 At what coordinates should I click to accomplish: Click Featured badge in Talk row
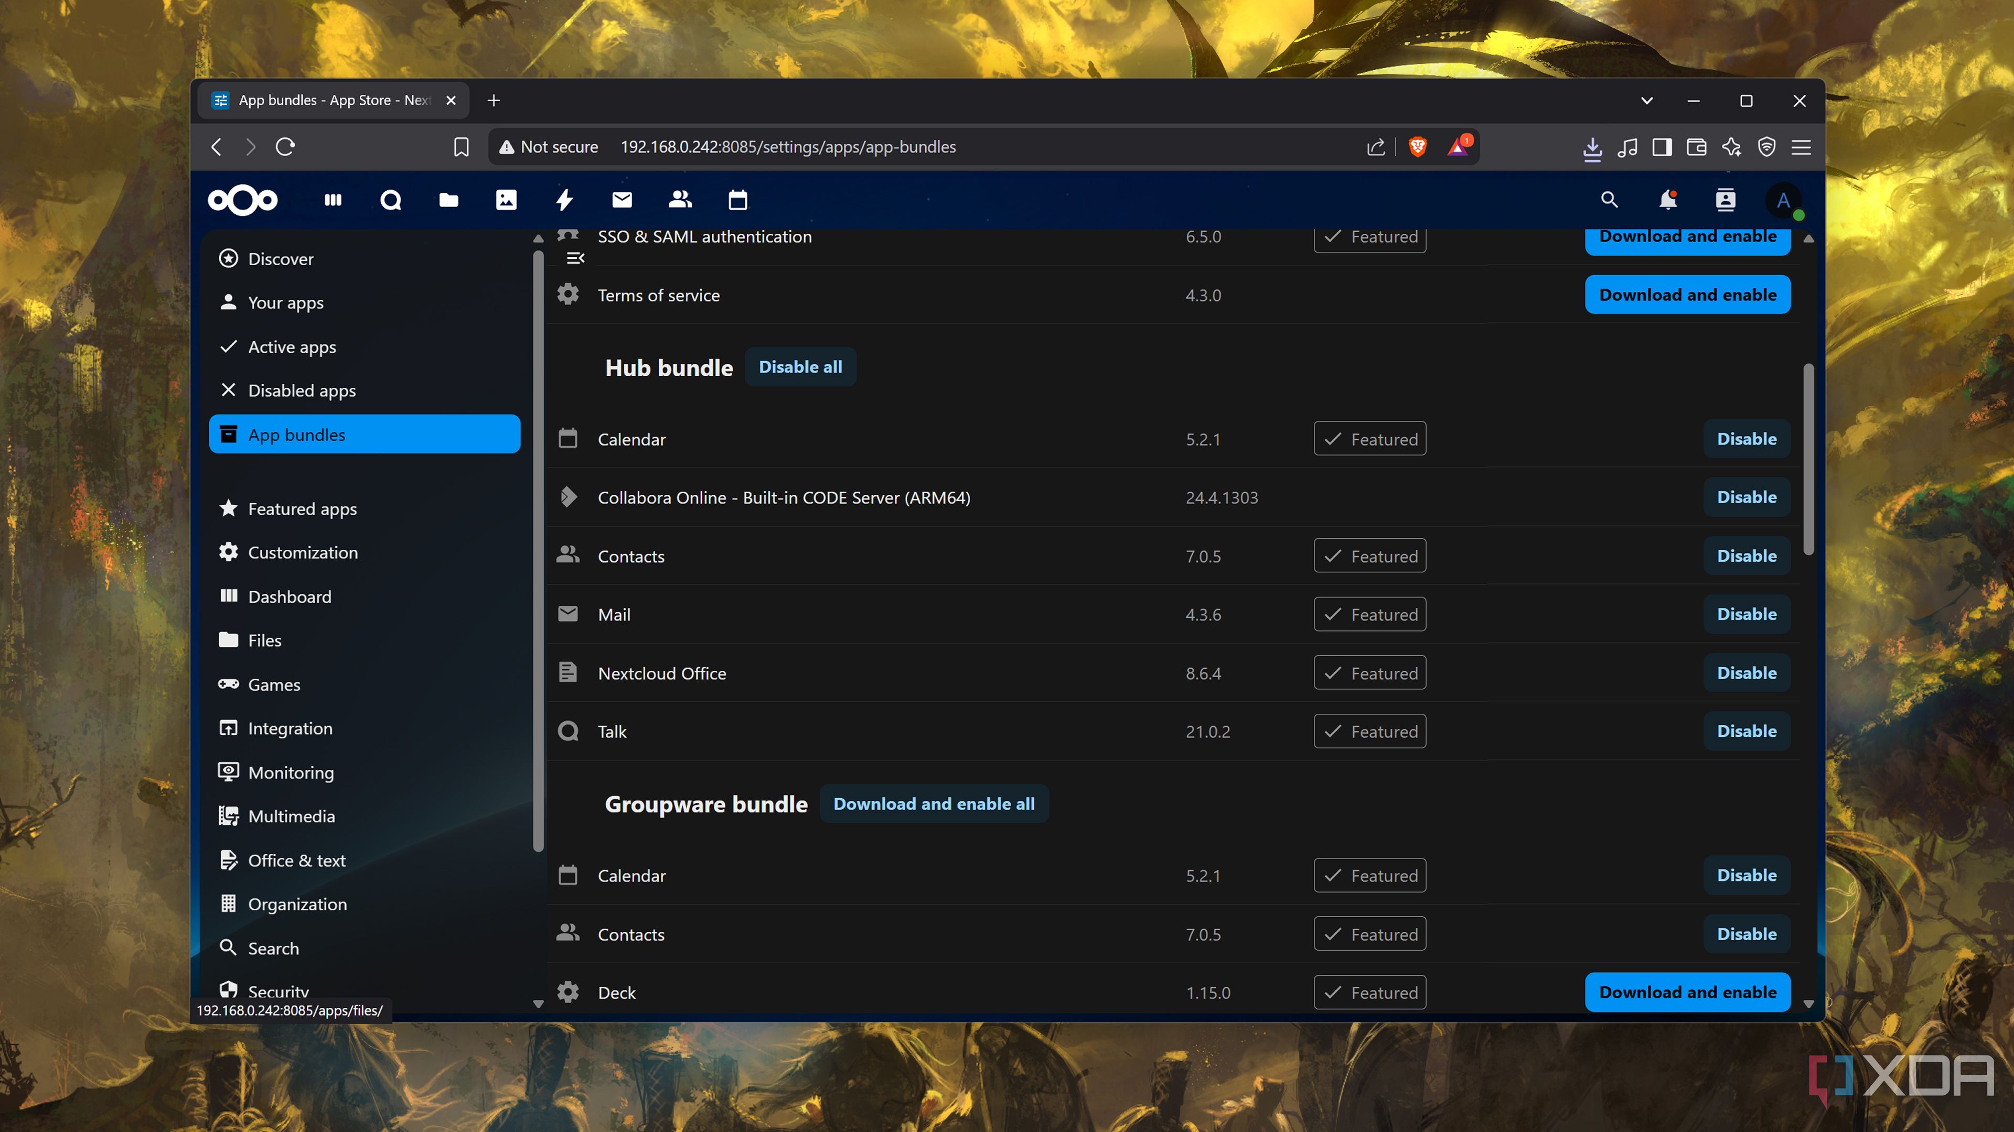tap(1370, 731)
